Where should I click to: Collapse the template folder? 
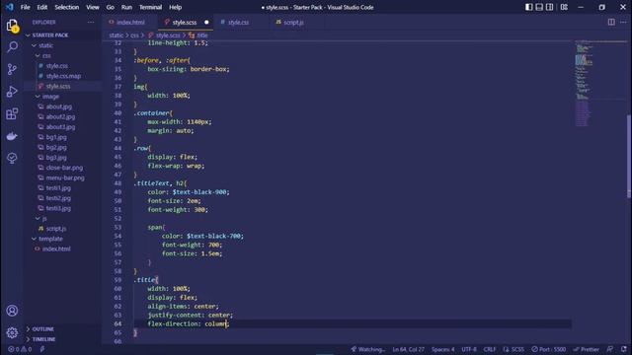50,239
